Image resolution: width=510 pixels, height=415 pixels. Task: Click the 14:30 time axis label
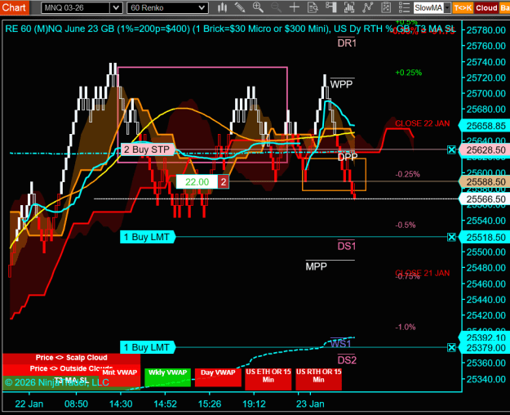tap(121, 404)
